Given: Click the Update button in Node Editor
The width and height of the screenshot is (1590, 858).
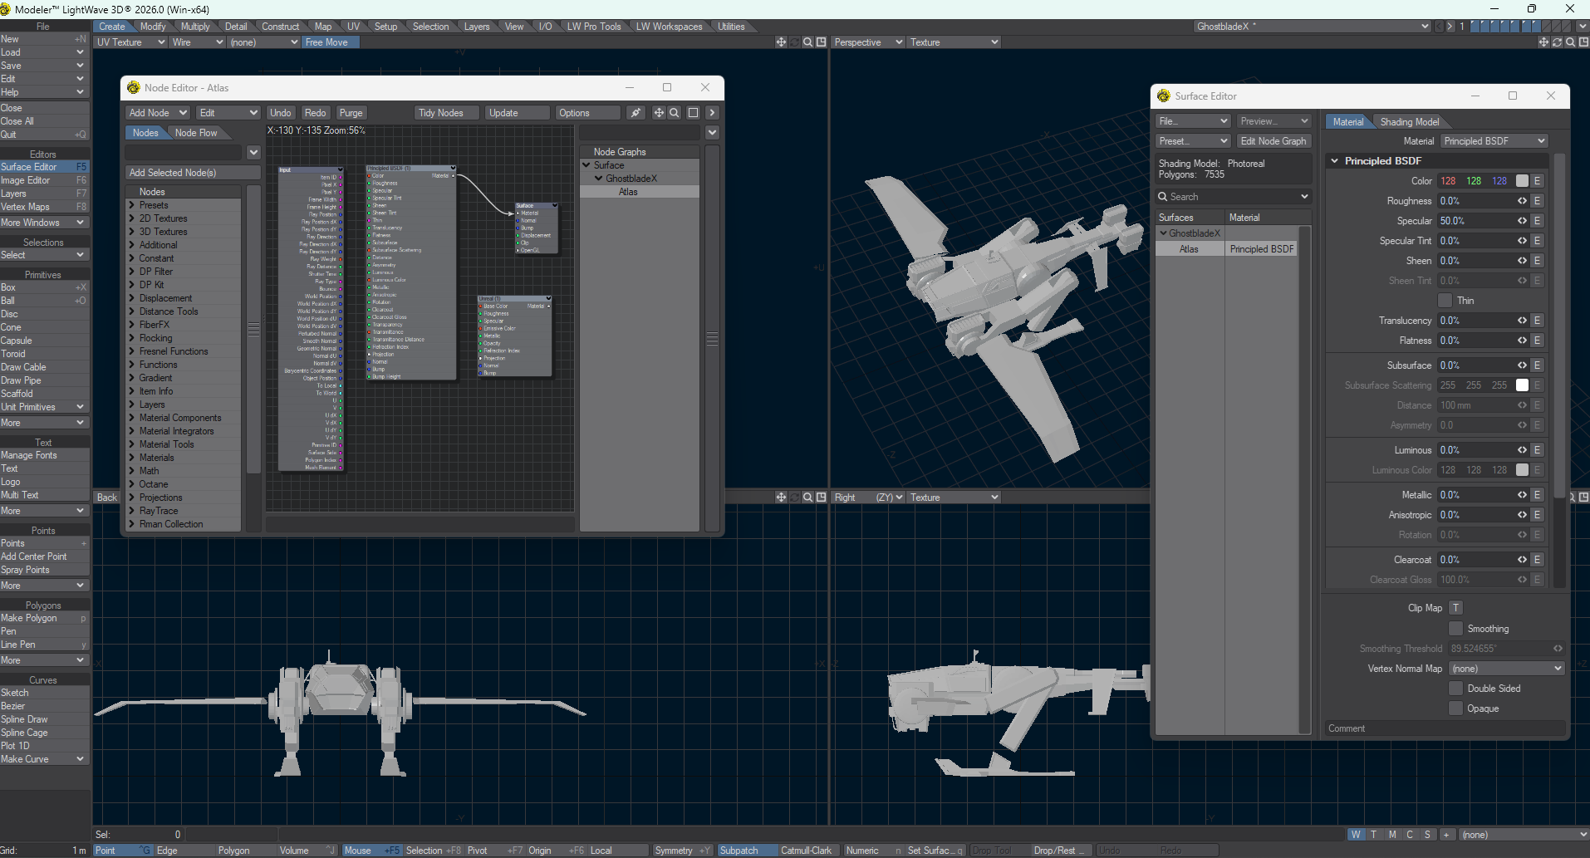Looking at the screenshot, I should click(518, 113).
